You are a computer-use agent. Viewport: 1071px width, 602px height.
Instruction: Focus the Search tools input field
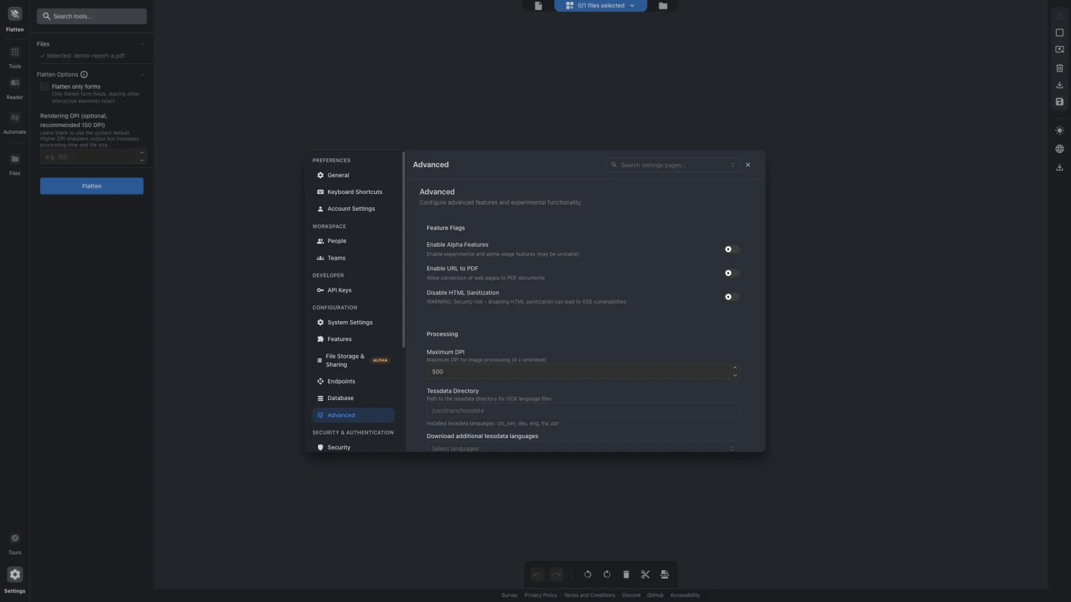point(92,16)
